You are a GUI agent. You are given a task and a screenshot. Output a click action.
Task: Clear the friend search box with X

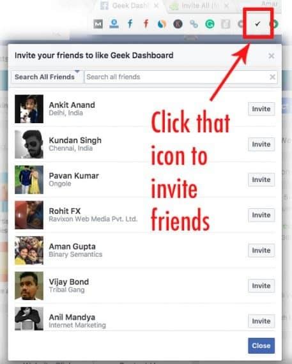(272, 77)
